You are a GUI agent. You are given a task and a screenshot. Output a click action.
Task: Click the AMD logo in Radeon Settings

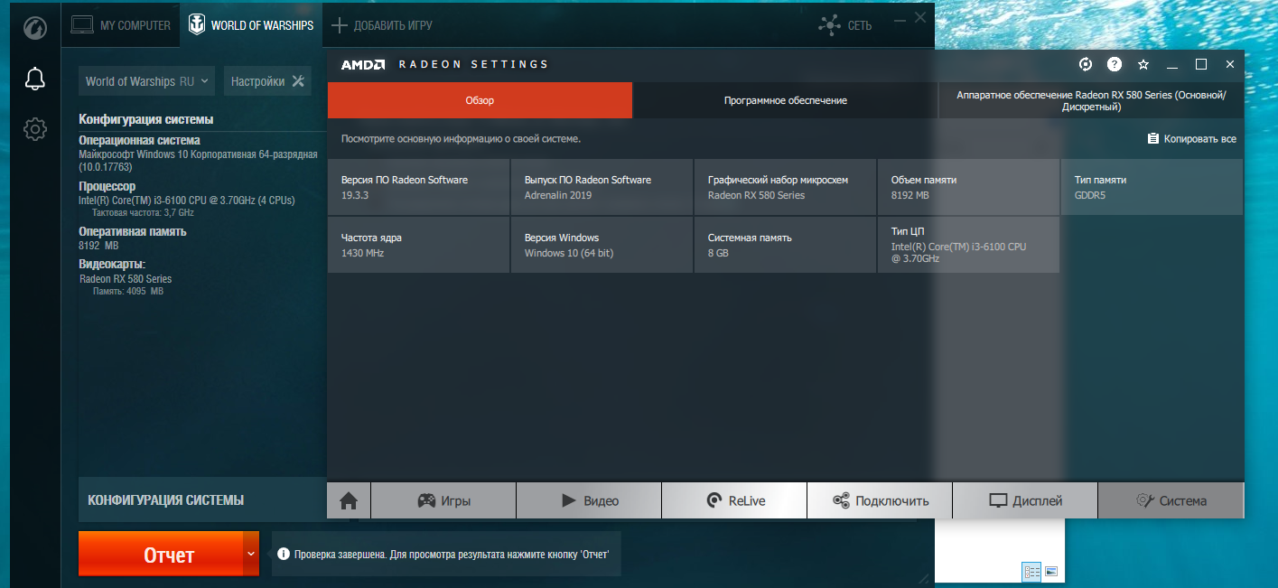363,64
